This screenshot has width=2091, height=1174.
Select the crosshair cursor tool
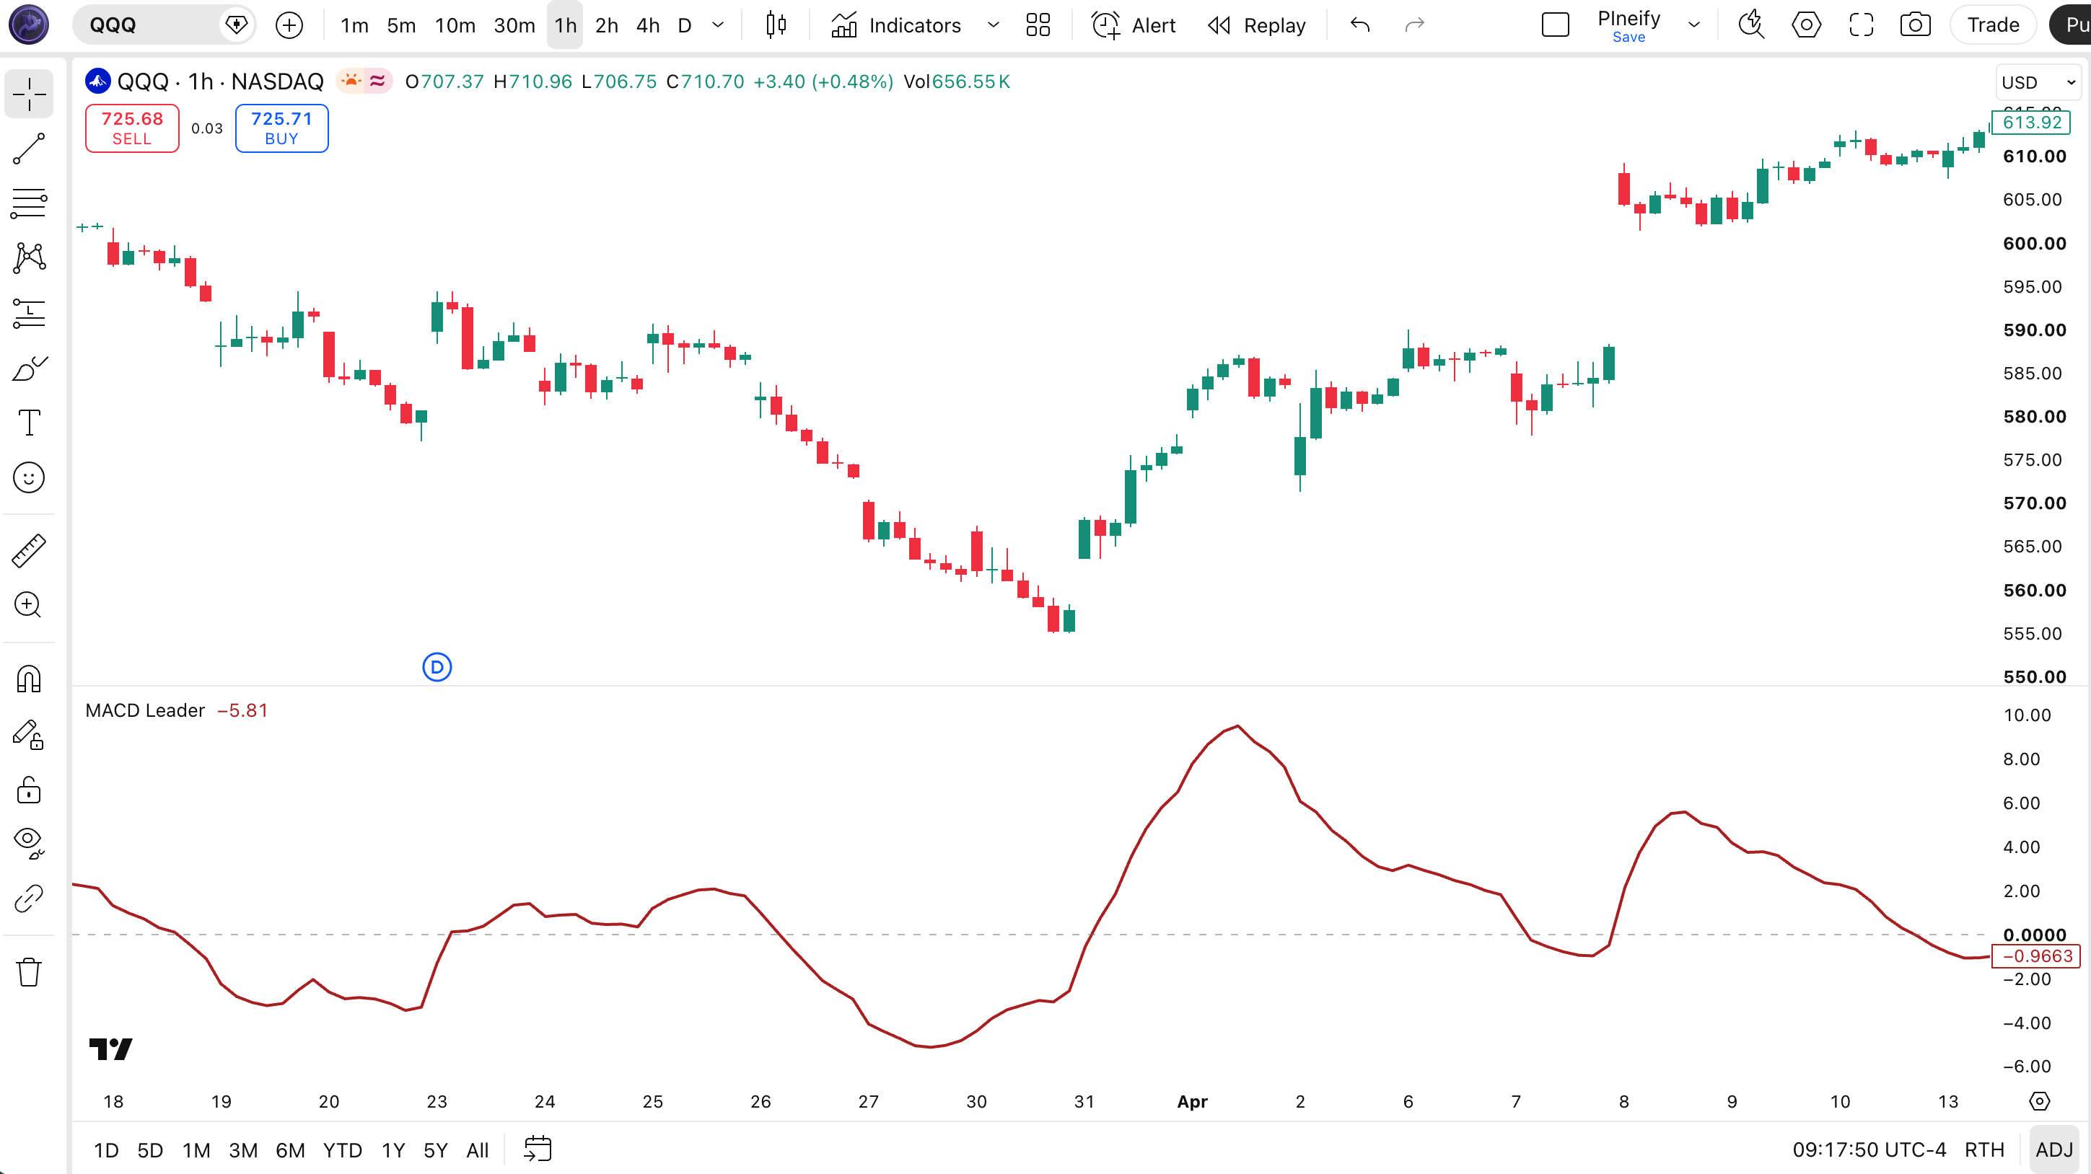(x=29, y=95)
